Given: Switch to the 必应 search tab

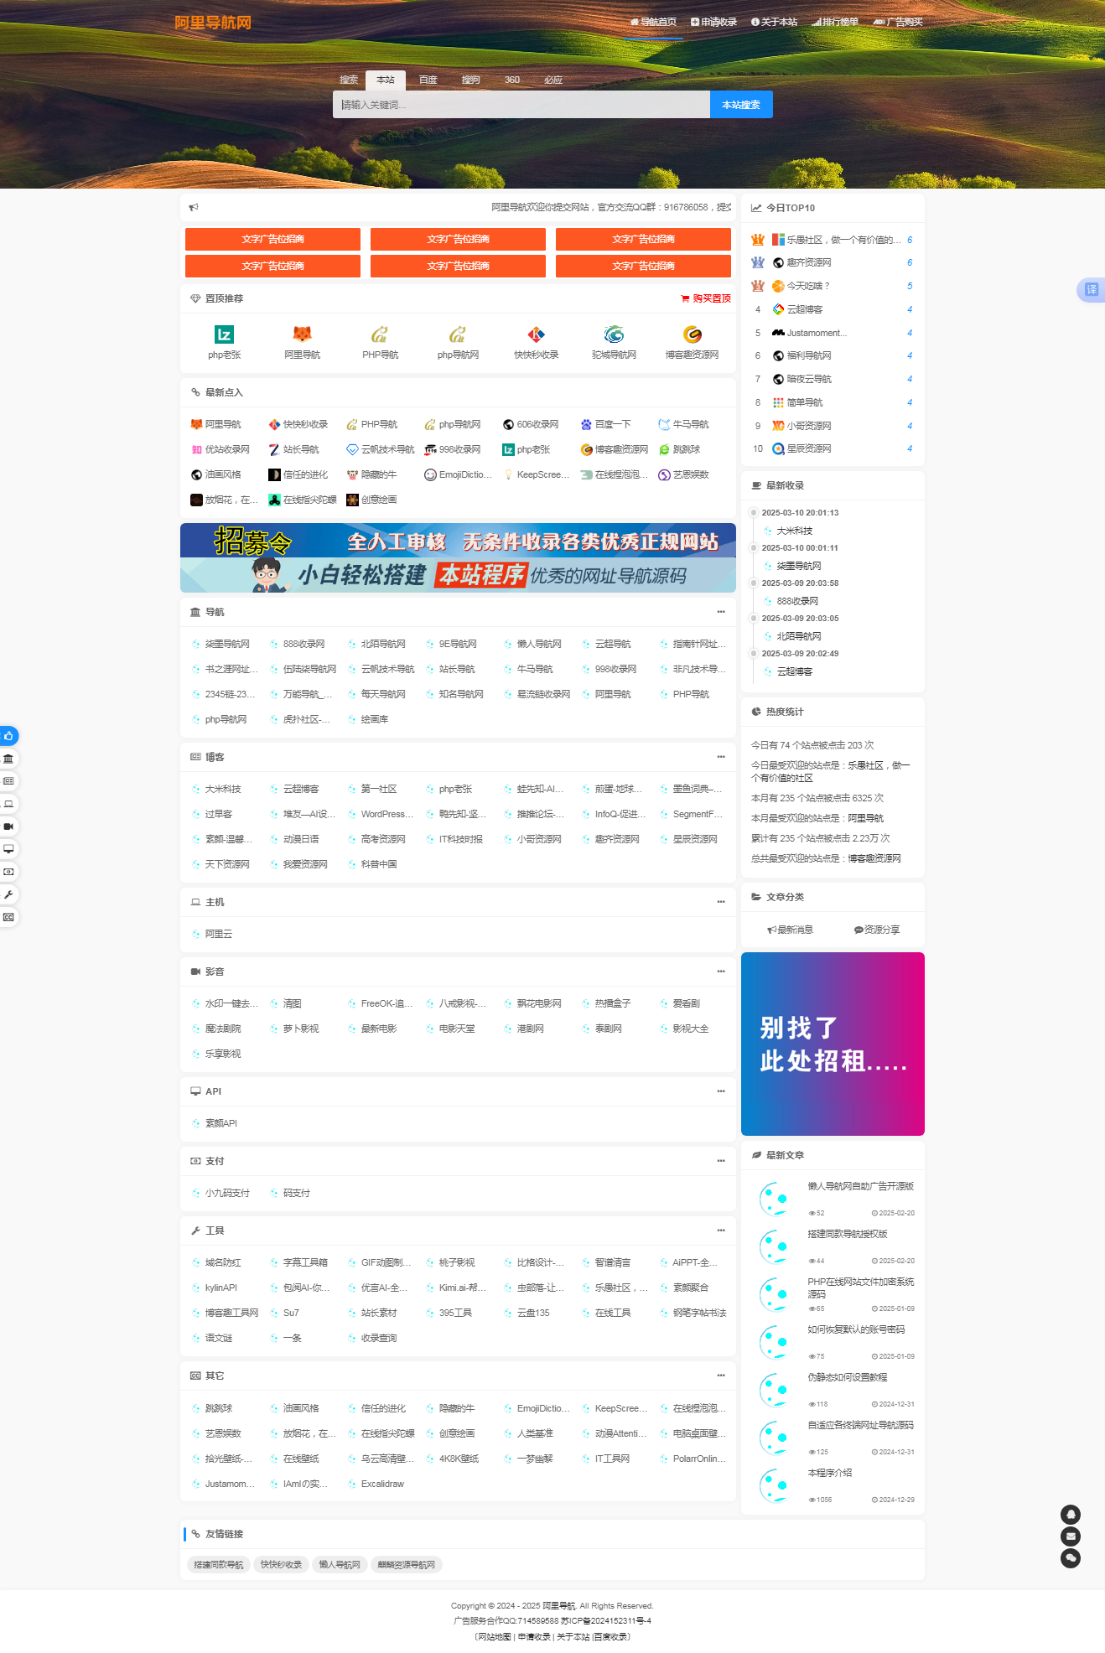Looking at the screenshot, I should [x=553, y=80].
